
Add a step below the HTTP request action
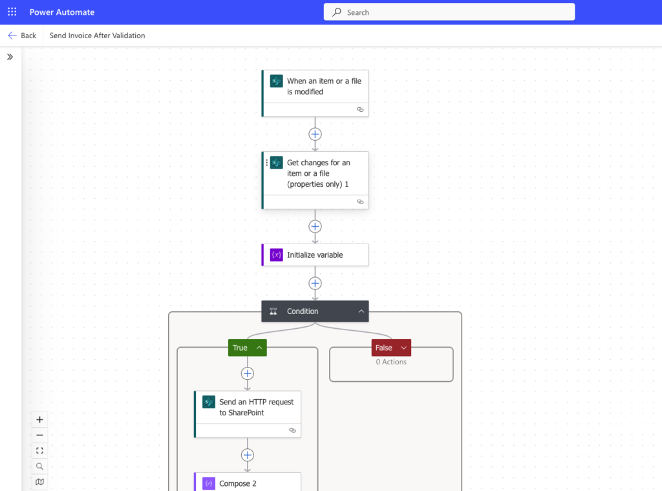click(248, 455)
